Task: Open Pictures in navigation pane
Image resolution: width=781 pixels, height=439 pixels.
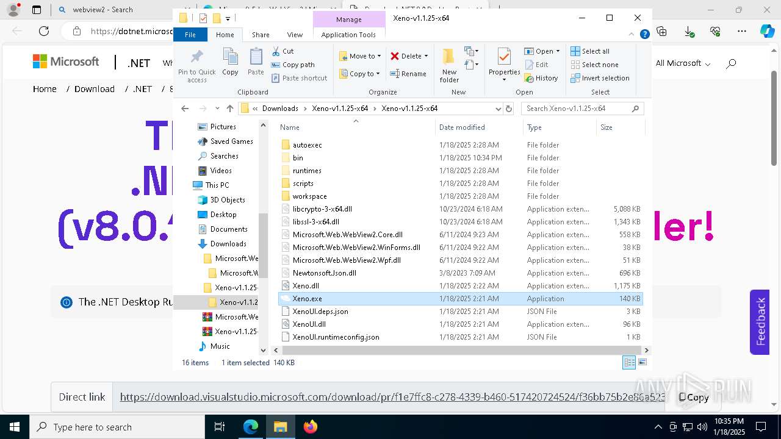Action: click(x=223, y=127)
